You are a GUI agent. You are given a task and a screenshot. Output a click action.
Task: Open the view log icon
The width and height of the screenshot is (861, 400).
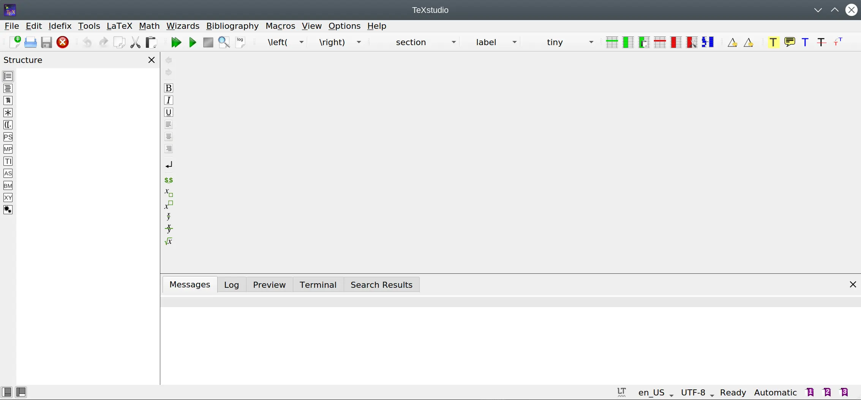[240, 42]
